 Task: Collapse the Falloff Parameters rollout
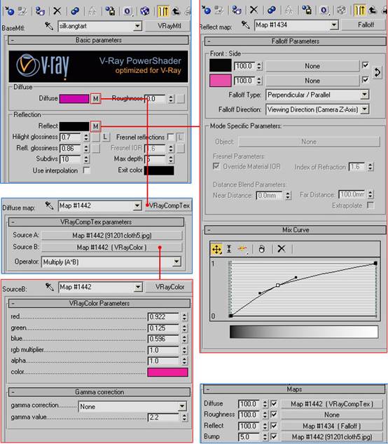coord(296,41)
